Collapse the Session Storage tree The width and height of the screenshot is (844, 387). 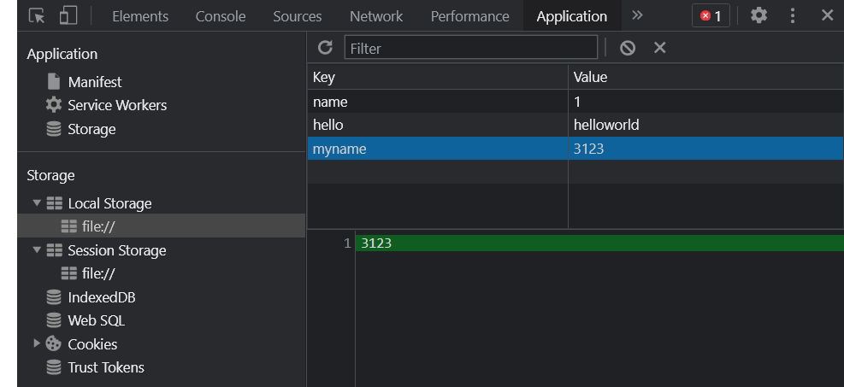click(x=37, y=250)
